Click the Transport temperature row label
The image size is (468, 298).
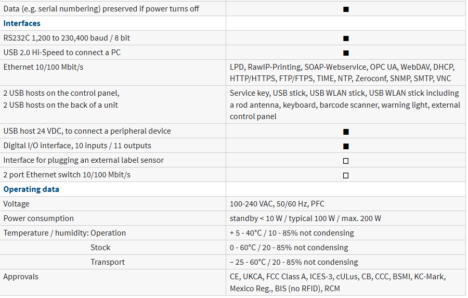coord(108,262)
